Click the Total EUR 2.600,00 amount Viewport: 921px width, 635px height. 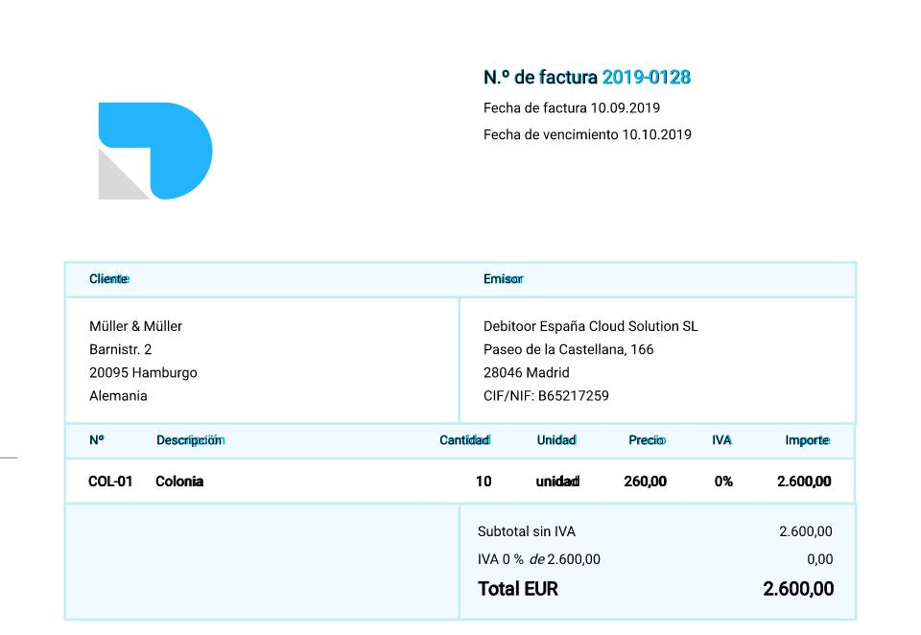click(798, 589)
